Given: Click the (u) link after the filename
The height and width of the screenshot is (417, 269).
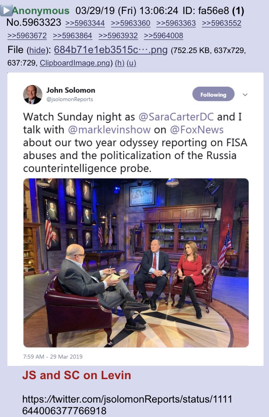Looking at the screenshot, I should point(131,63).
